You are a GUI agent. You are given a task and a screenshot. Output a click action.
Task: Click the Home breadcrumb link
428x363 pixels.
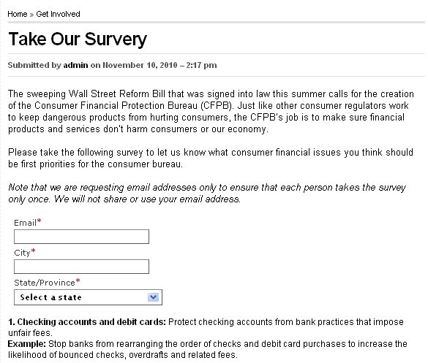pos(18,14)
